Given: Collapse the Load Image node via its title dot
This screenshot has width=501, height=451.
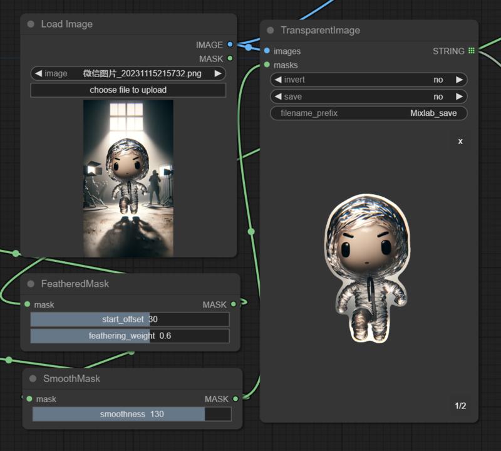Looking at the screenshot, I should coord(31,24).
